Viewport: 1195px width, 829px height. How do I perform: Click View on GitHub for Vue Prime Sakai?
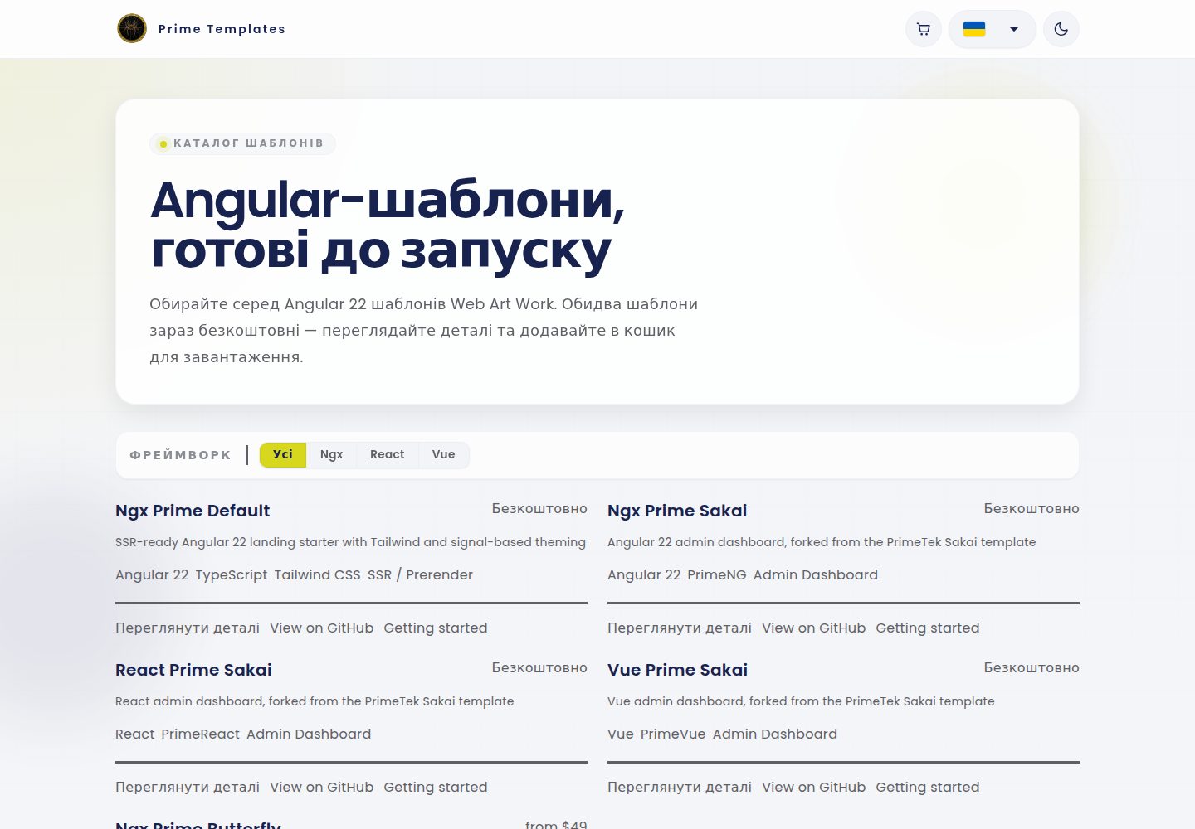[813, 787]
